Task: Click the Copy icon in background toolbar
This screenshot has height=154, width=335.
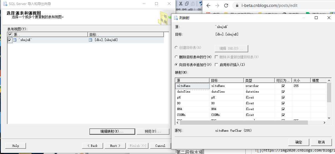Action: [187, 4]
